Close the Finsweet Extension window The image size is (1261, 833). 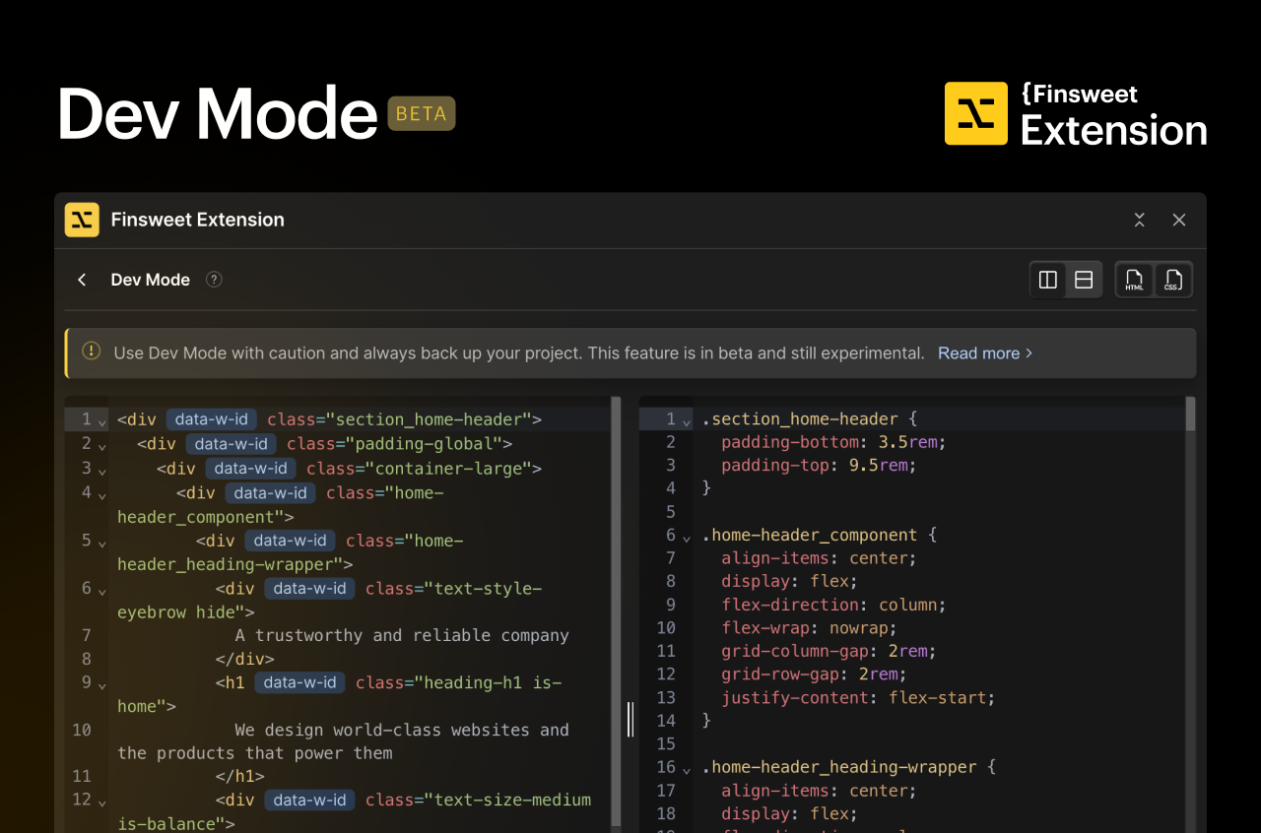(1179, 221)
